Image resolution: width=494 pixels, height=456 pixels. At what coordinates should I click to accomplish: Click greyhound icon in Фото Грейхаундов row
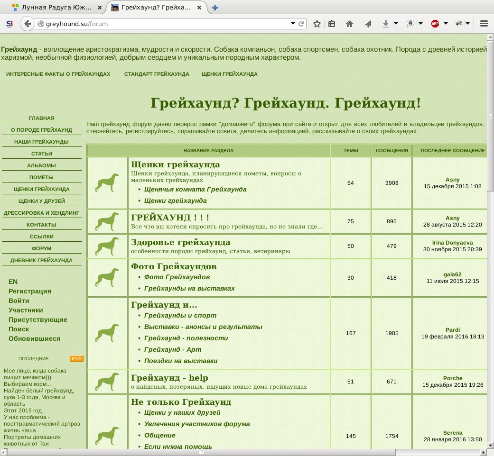(x=107, y=278)
